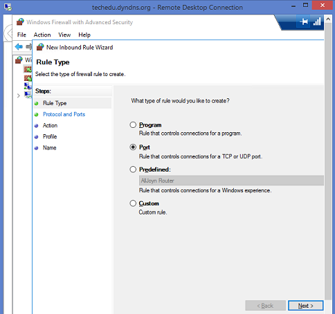Select the firewall root node icon in tree
Screen dimensions: 335x314
[x=19, y=60]
